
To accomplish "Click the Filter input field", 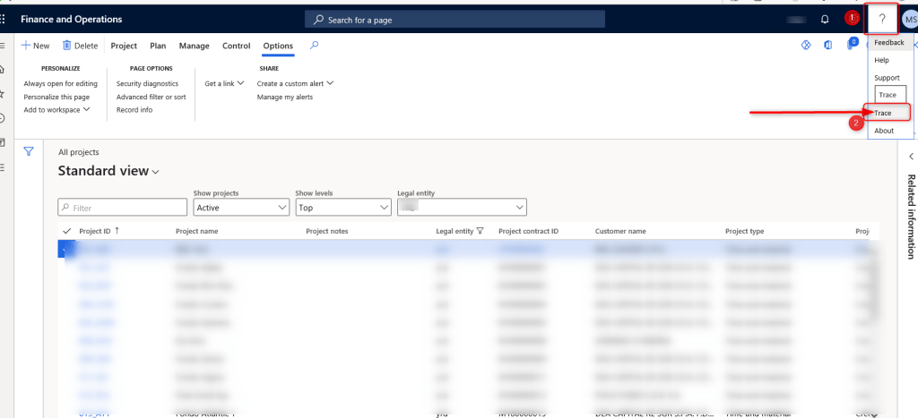I will point(123,208).
